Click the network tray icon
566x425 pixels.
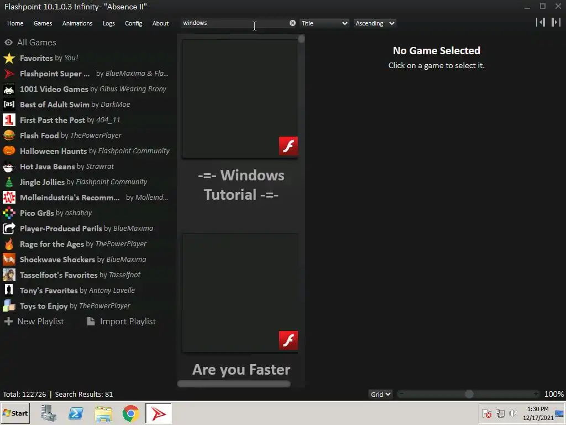[x=500, y=413]
